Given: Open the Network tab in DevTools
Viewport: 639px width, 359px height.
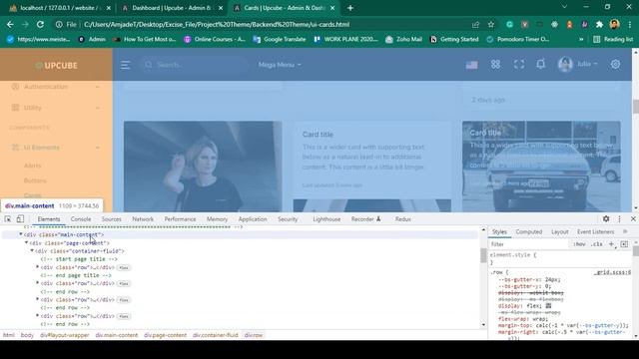Looking at the screenshot, I should [143, 219].
